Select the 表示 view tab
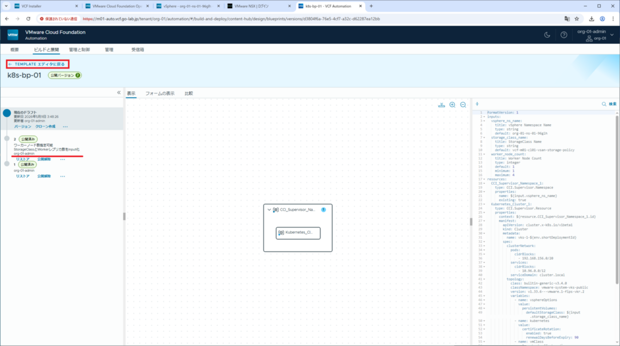 pyautogui.click(x=131, y=93)
